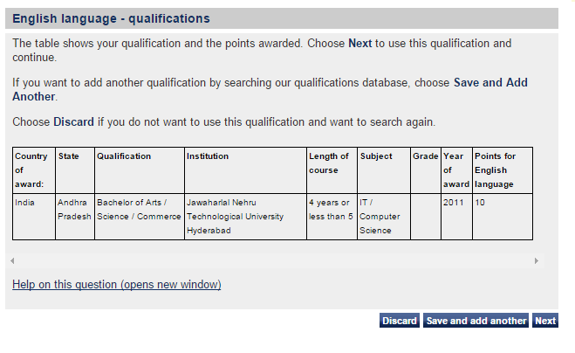Click the 'Institution' column header
Screen dimensions: 575x353
pyautogui.click(x=208, y=157)
